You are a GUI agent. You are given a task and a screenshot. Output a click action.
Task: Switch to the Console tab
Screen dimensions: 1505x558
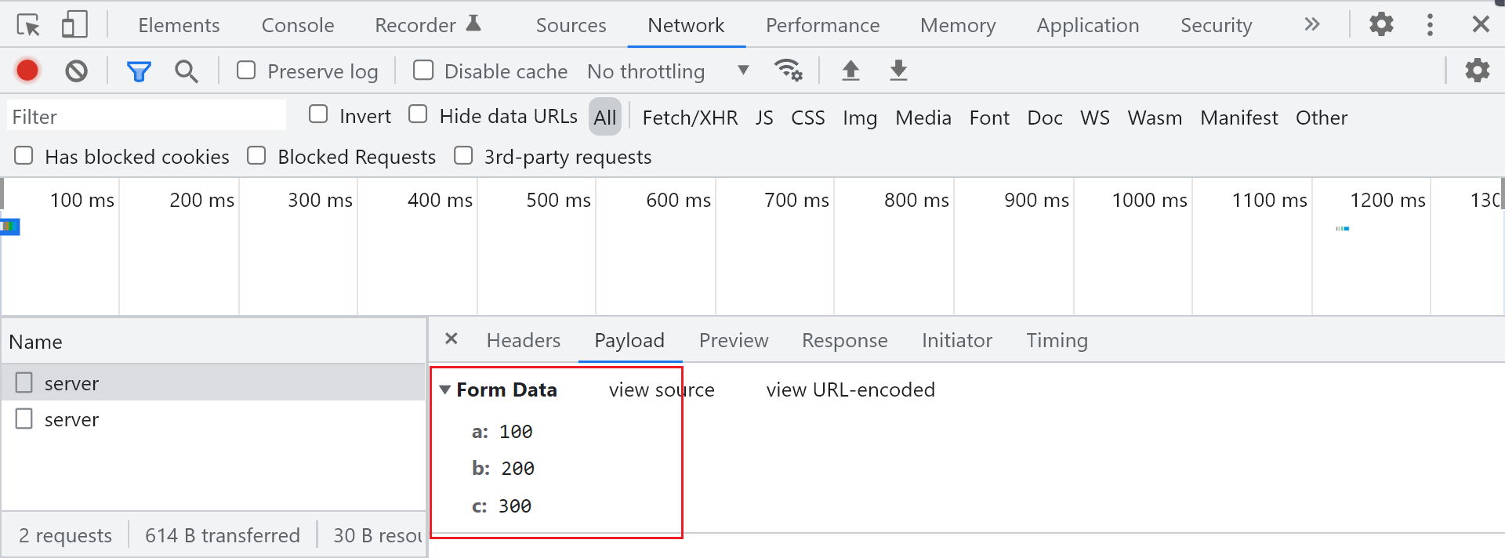pyautogui.click(x=297, y=25)
